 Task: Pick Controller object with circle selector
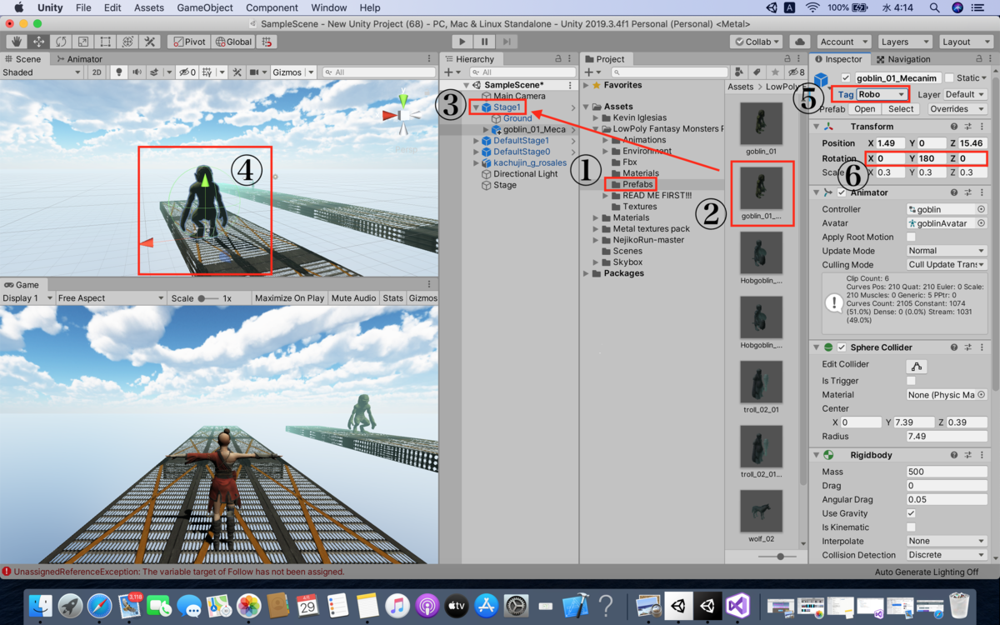click(981, 209)
